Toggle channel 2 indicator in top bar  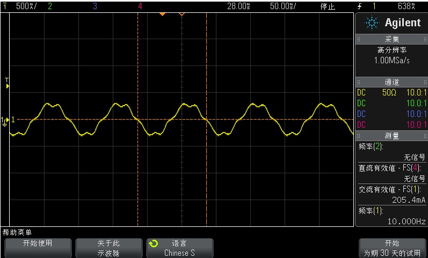(50, 6)
